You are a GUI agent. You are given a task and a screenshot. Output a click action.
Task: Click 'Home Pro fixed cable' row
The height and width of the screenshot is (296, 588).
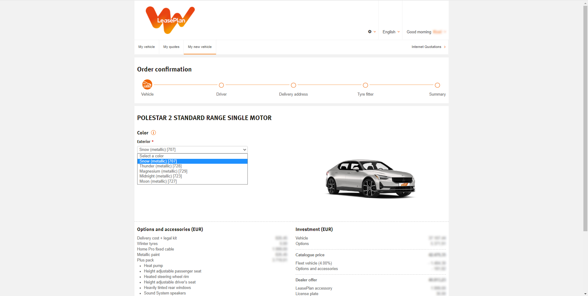point(212,249)
